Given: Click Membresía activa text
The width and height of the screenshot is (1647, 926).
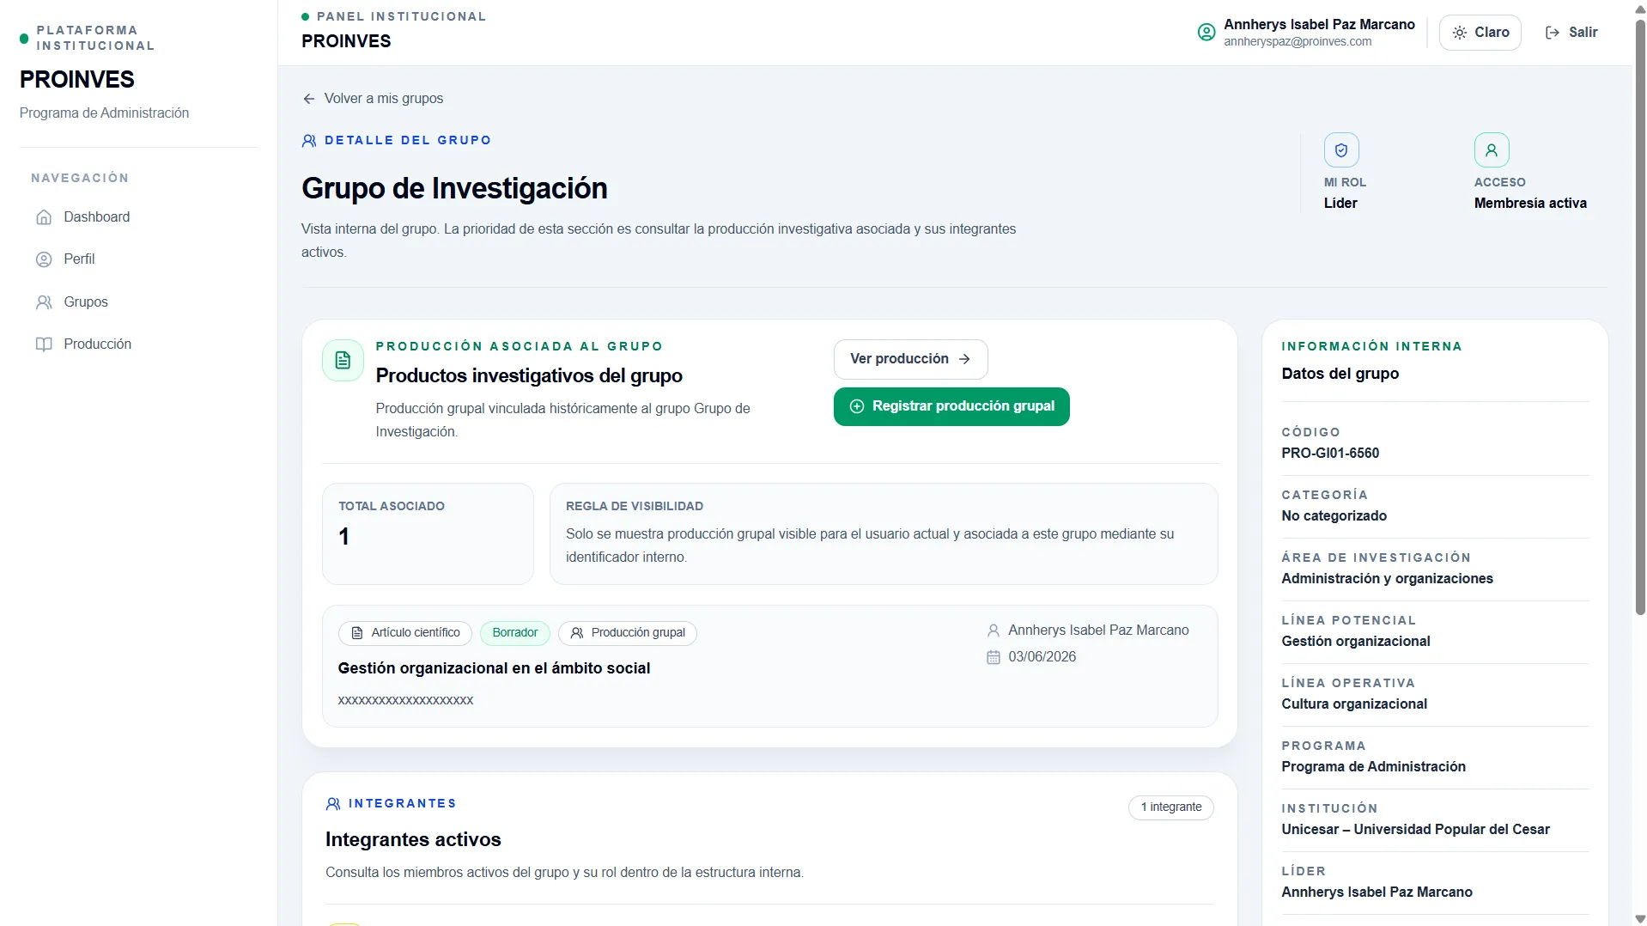Looking at the screenshot, I should pyautogui.click(x=1530, y=204).
